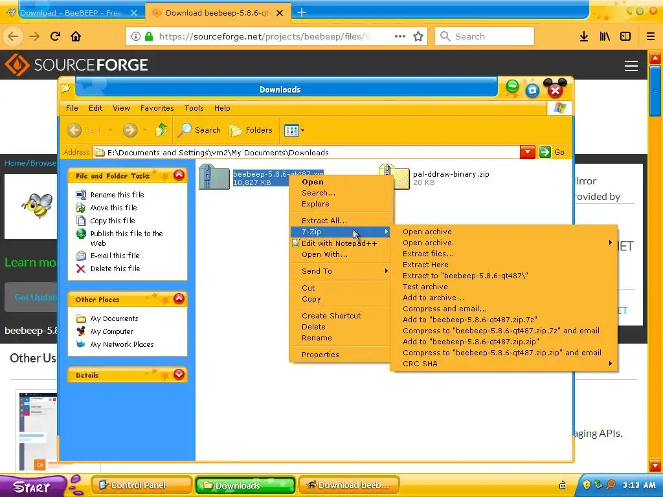Click E-mail this file task
663x497 pixels.
pyautogui.click(x=115, y=256)
